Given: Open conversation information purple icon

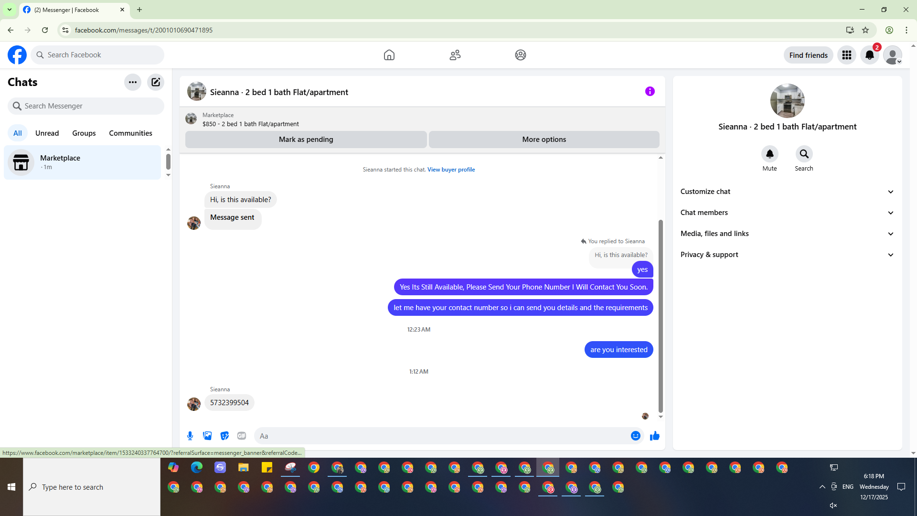Looking at the screenshot, I should pos(650,91).
